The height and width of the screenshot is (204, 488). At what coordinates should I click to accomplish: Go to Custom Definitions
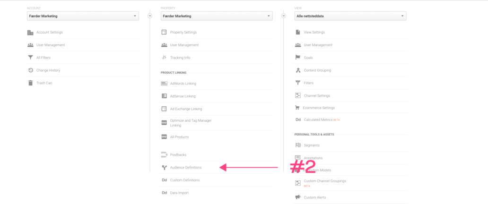tap(185, 180)
